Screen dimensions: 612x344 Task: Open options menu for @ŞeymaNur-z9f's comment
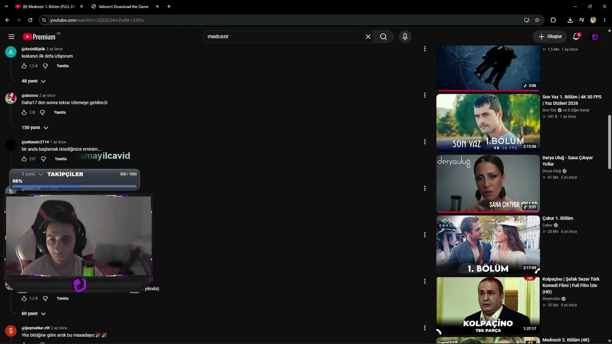point(425,328)
